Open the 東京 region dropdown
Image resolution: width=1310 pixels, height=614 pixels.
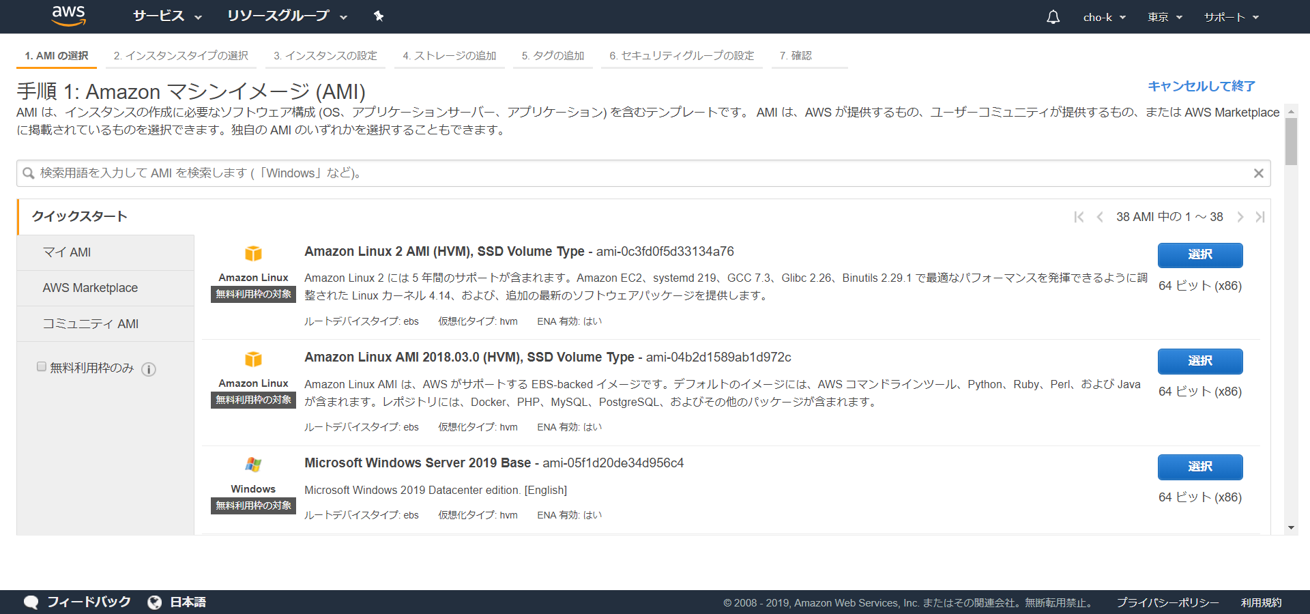point(1165,17)
